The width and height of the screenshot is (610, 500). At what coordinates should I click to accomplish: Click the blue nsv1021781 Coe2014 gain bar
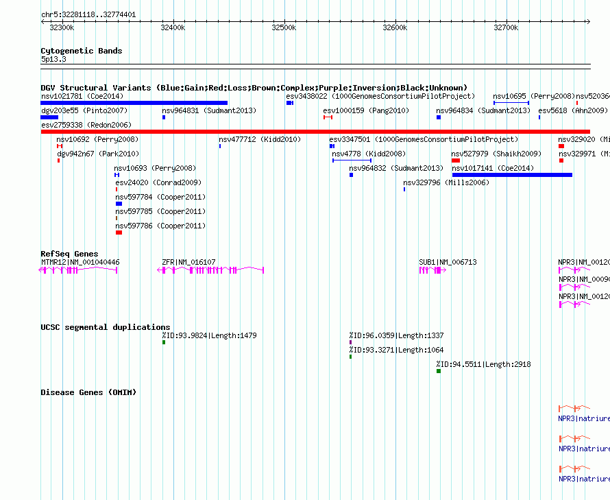tap(134, 103)
